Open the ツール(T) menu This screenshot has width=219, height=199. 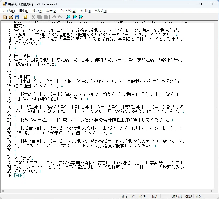(x=86, y=11)
